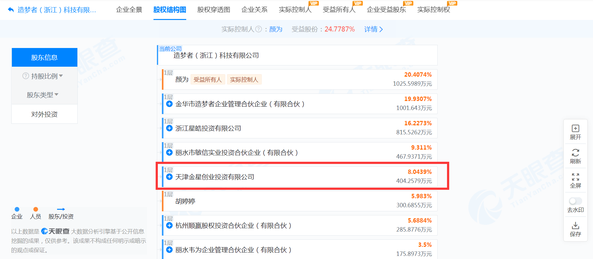
Task: Click the 19.9307% share value
Action: [x=418, y=99]
